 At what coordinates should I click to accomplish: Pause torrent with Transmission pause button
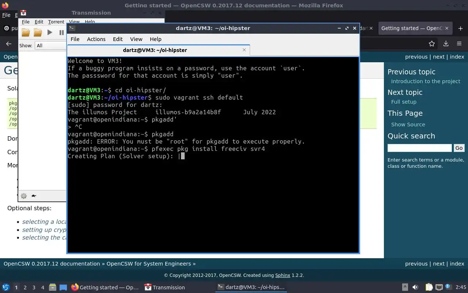coord(61,33)
